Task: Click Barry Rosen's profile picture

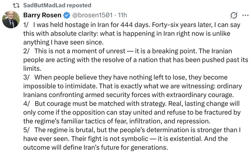Action: (x=11, y=20)
